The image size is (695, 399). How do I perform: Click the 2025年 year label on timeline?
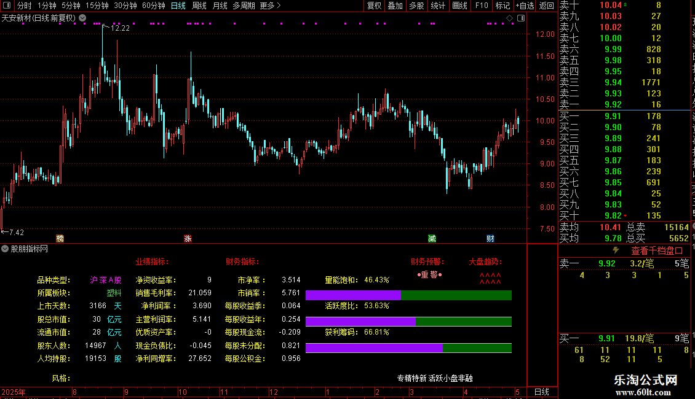click(14, 392)
